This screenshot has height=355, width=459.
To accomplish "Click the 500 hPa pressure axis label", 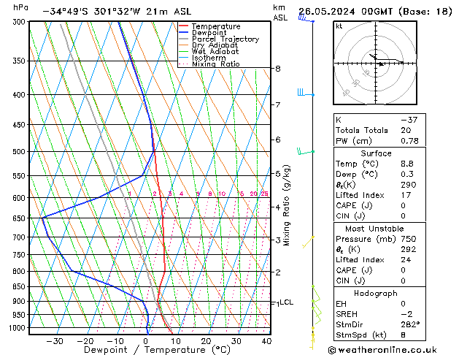I will (x=20, y=152).
